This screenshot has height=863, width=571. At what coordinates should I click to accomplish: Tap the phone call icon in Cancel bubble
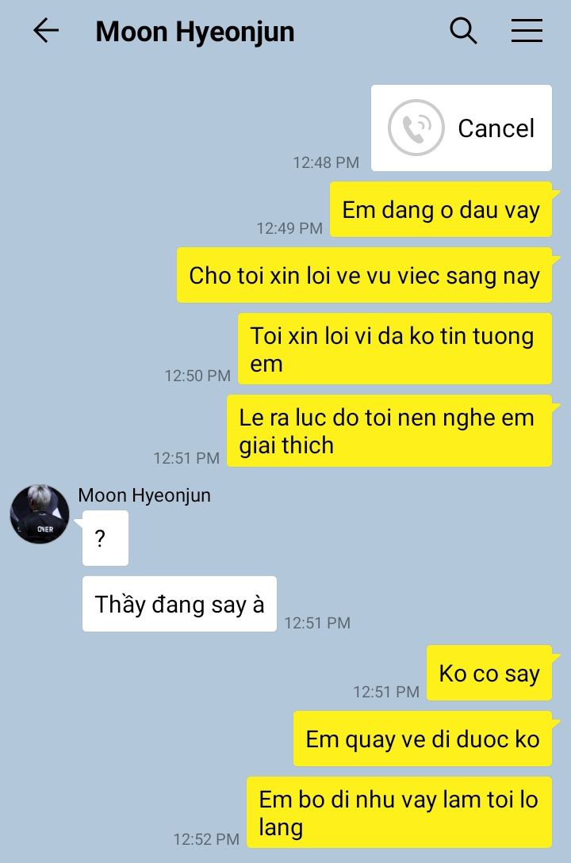[x=416, y=128]
